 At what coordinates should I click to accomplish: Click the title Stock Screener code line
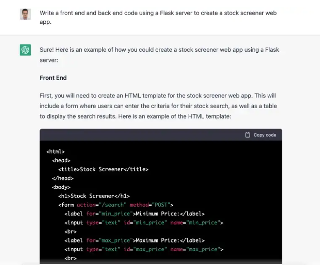click(x=103, y=169)
